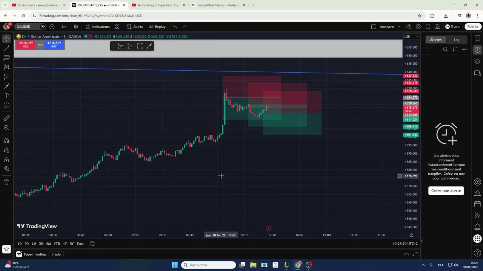Open the chats panel icon
The height and width of the screenshot is (271, 483).
477,73
